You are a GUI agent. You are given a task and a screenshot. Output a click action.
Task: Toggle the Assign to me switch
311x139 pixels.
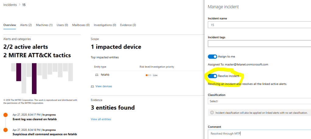pos(212,57)
